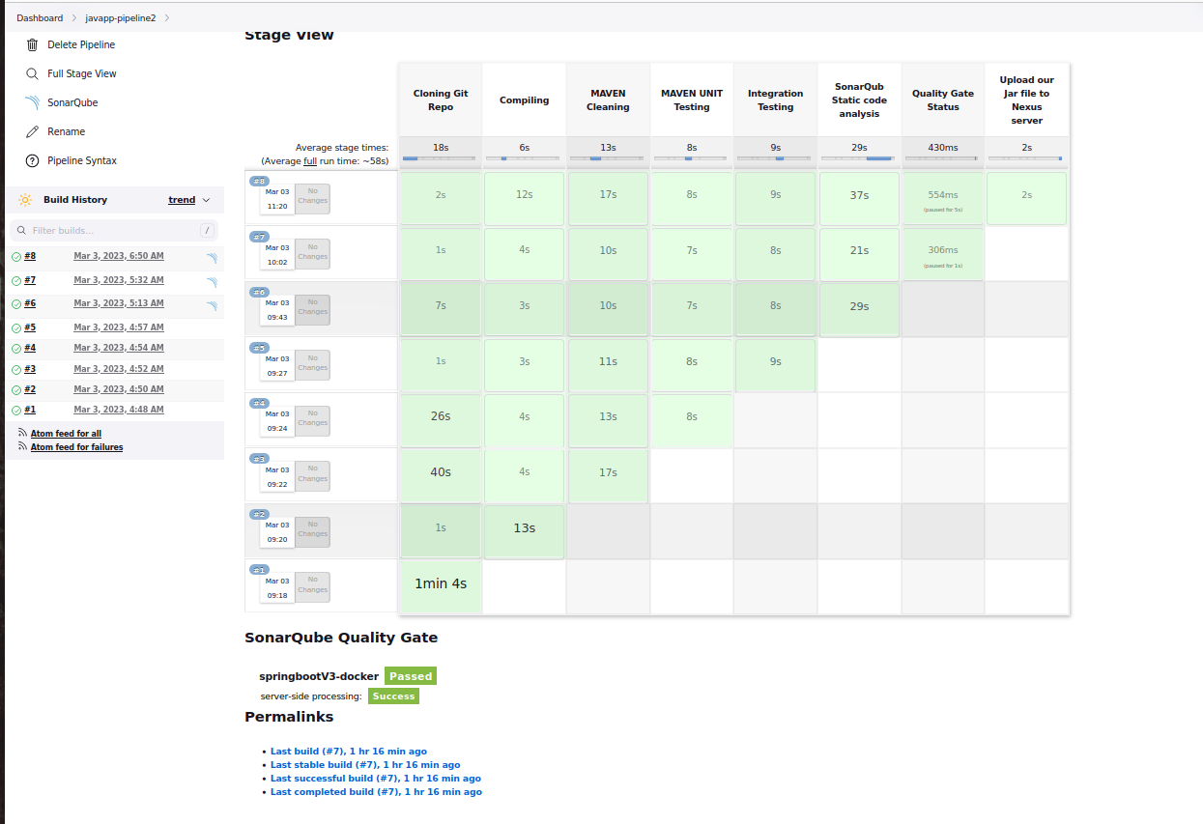Screen dimensions: 1203x824
Task: Click success status icon for build #1
Action: (x=16, y=411)
